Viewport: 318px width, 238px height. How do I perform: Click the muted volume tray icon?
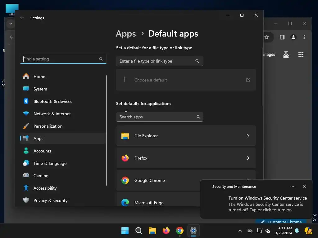[268, 231]
